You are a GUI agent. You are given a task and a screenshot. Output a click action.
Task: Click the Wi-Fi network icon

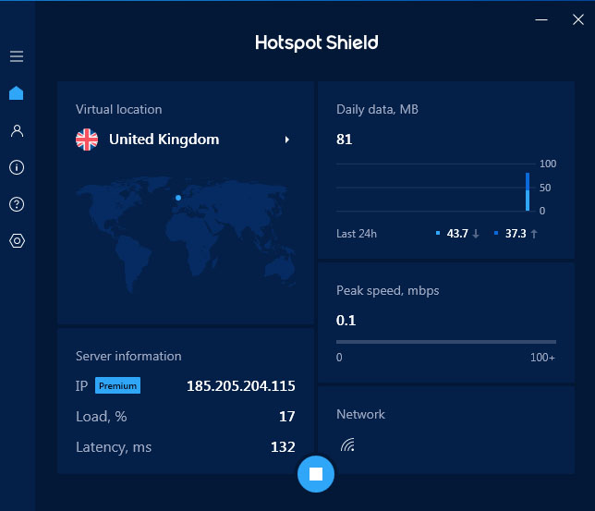347,444
